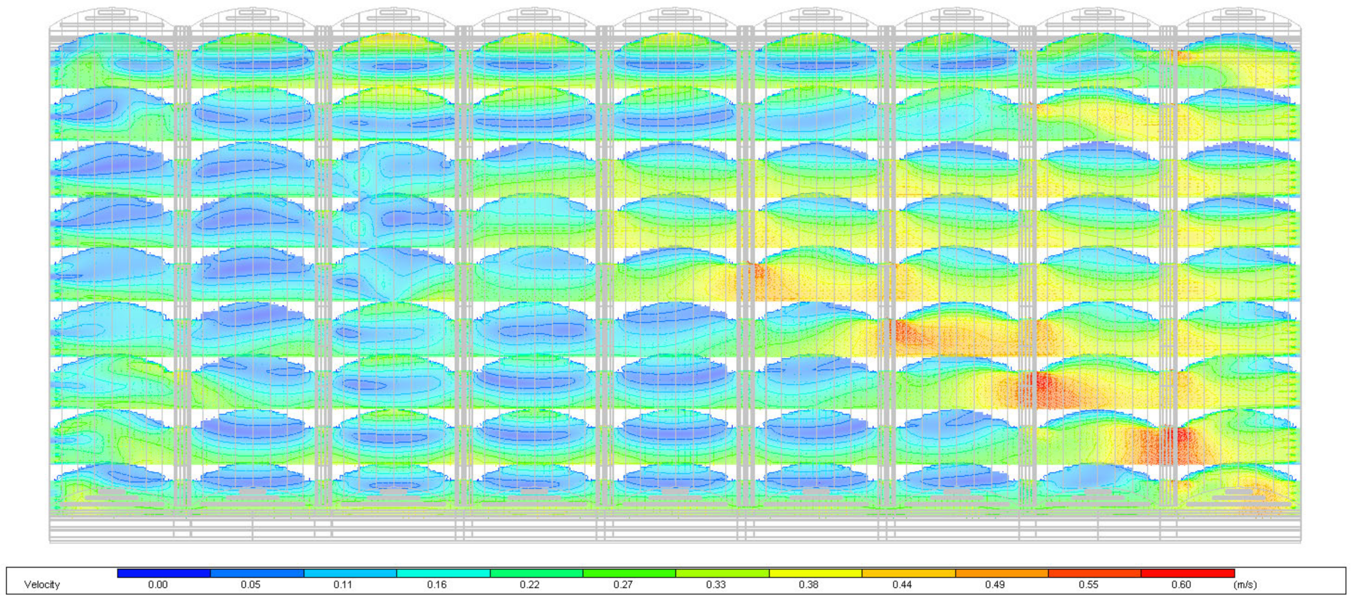
Task: Select the light orange 0.44 legend swatch
Action: click(908, 574)
